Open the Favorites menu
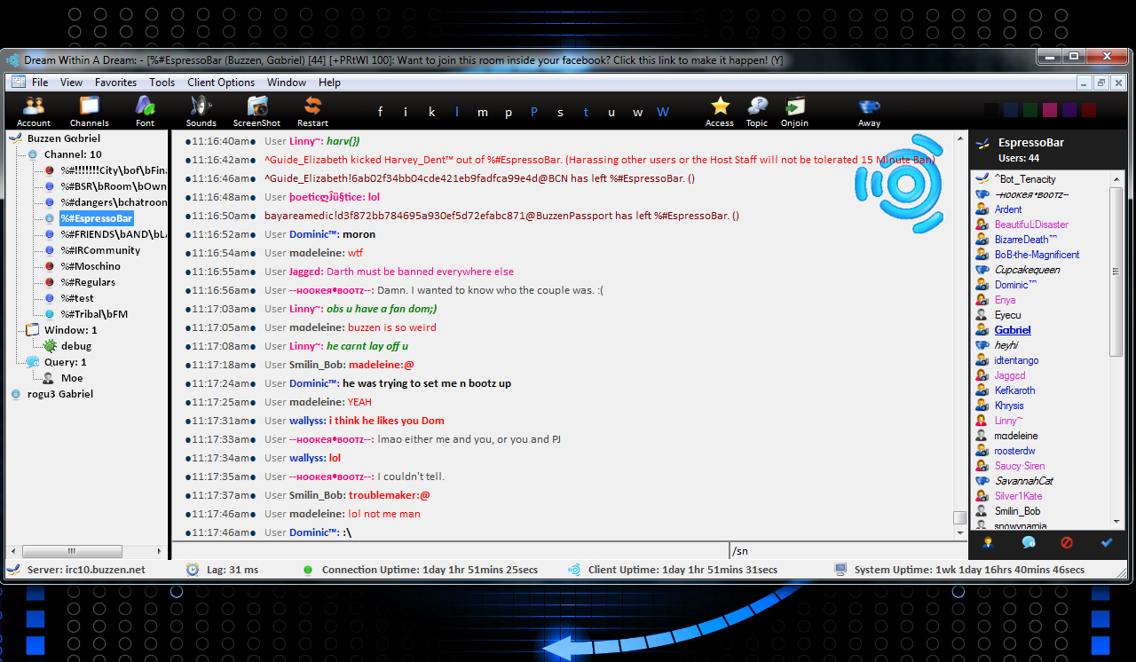The height and width of the screenshot is (662, 1136). pos(115,83)
